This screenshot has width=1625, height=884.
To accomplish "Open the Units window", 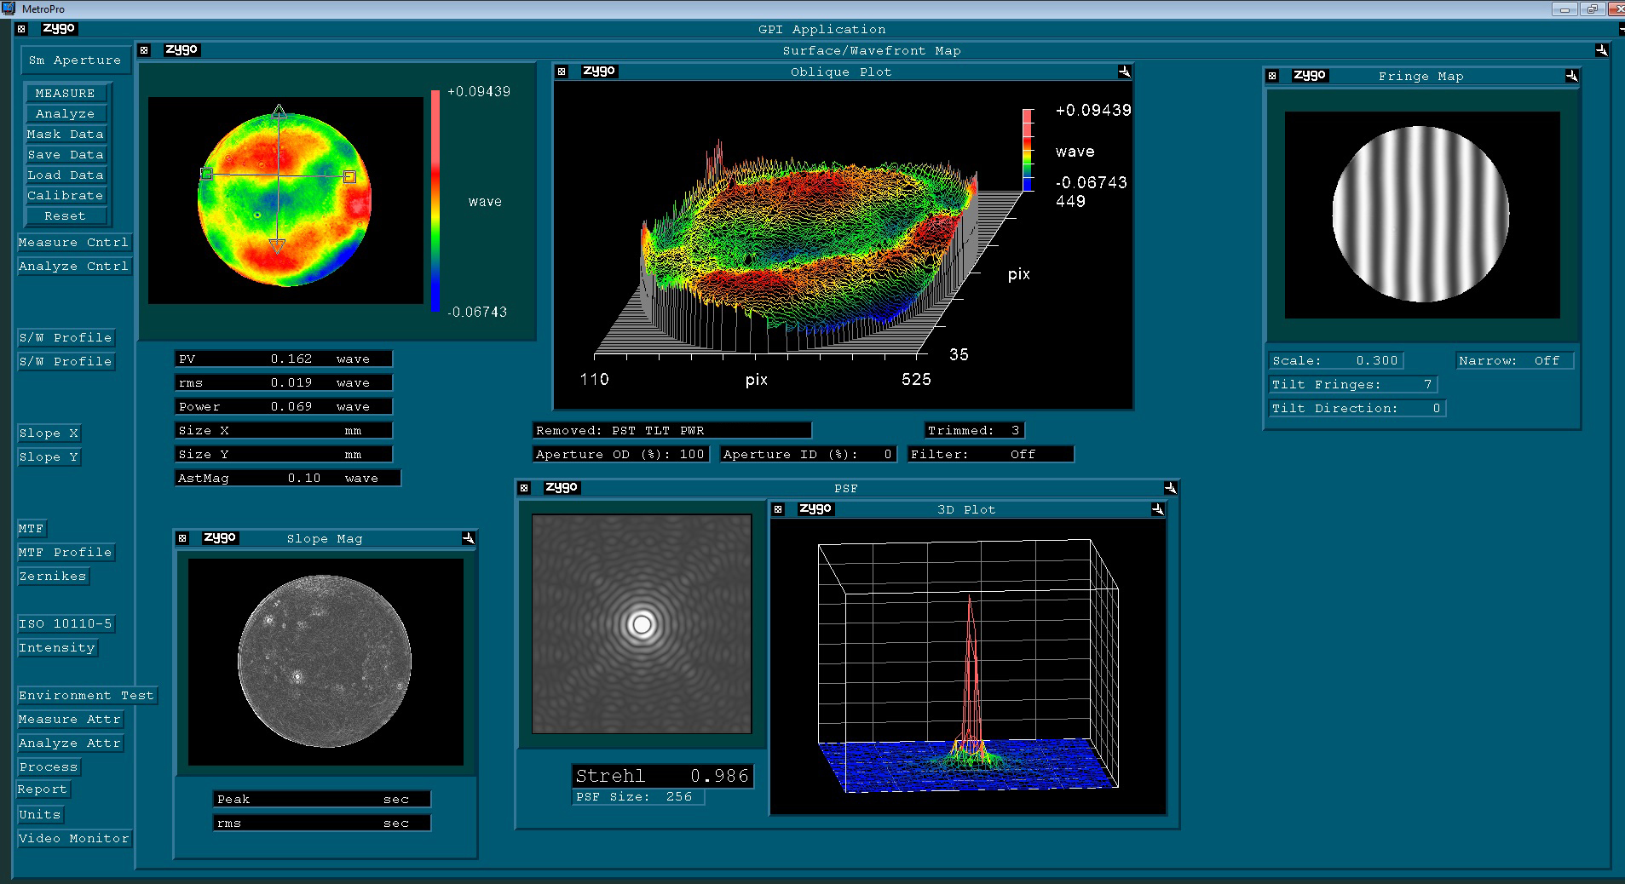I will tap(40, 814).
